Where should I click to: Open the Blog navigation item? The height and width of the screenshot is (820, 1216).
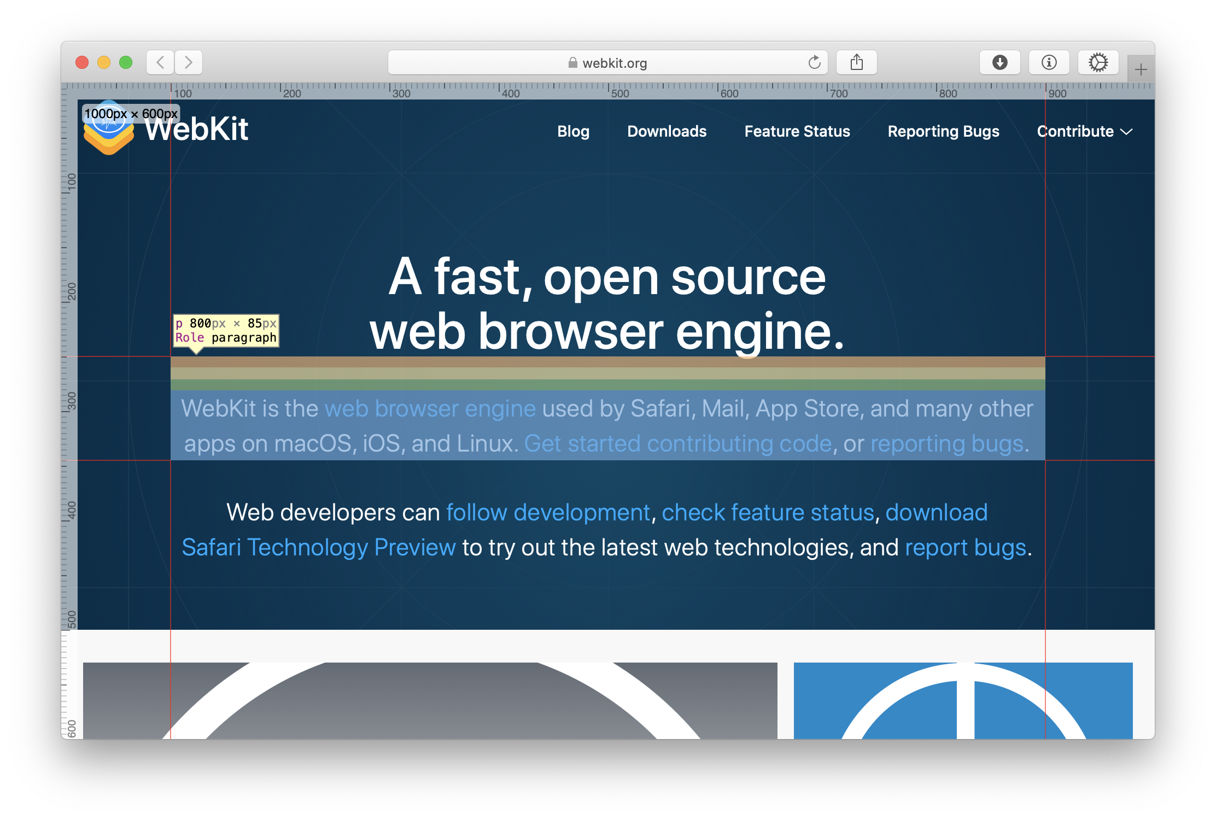573,132
